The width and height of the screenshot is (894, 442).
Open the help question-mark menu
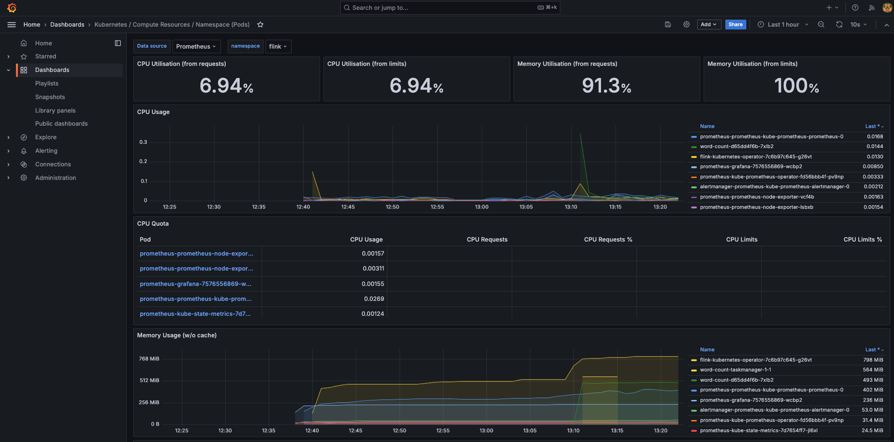(855, 8)
